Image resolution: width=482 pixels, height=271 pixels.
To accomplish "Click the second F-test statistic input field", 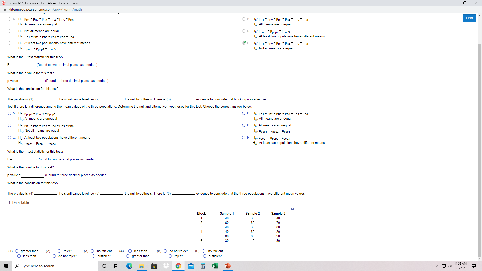I will click(x=24, y=159).
